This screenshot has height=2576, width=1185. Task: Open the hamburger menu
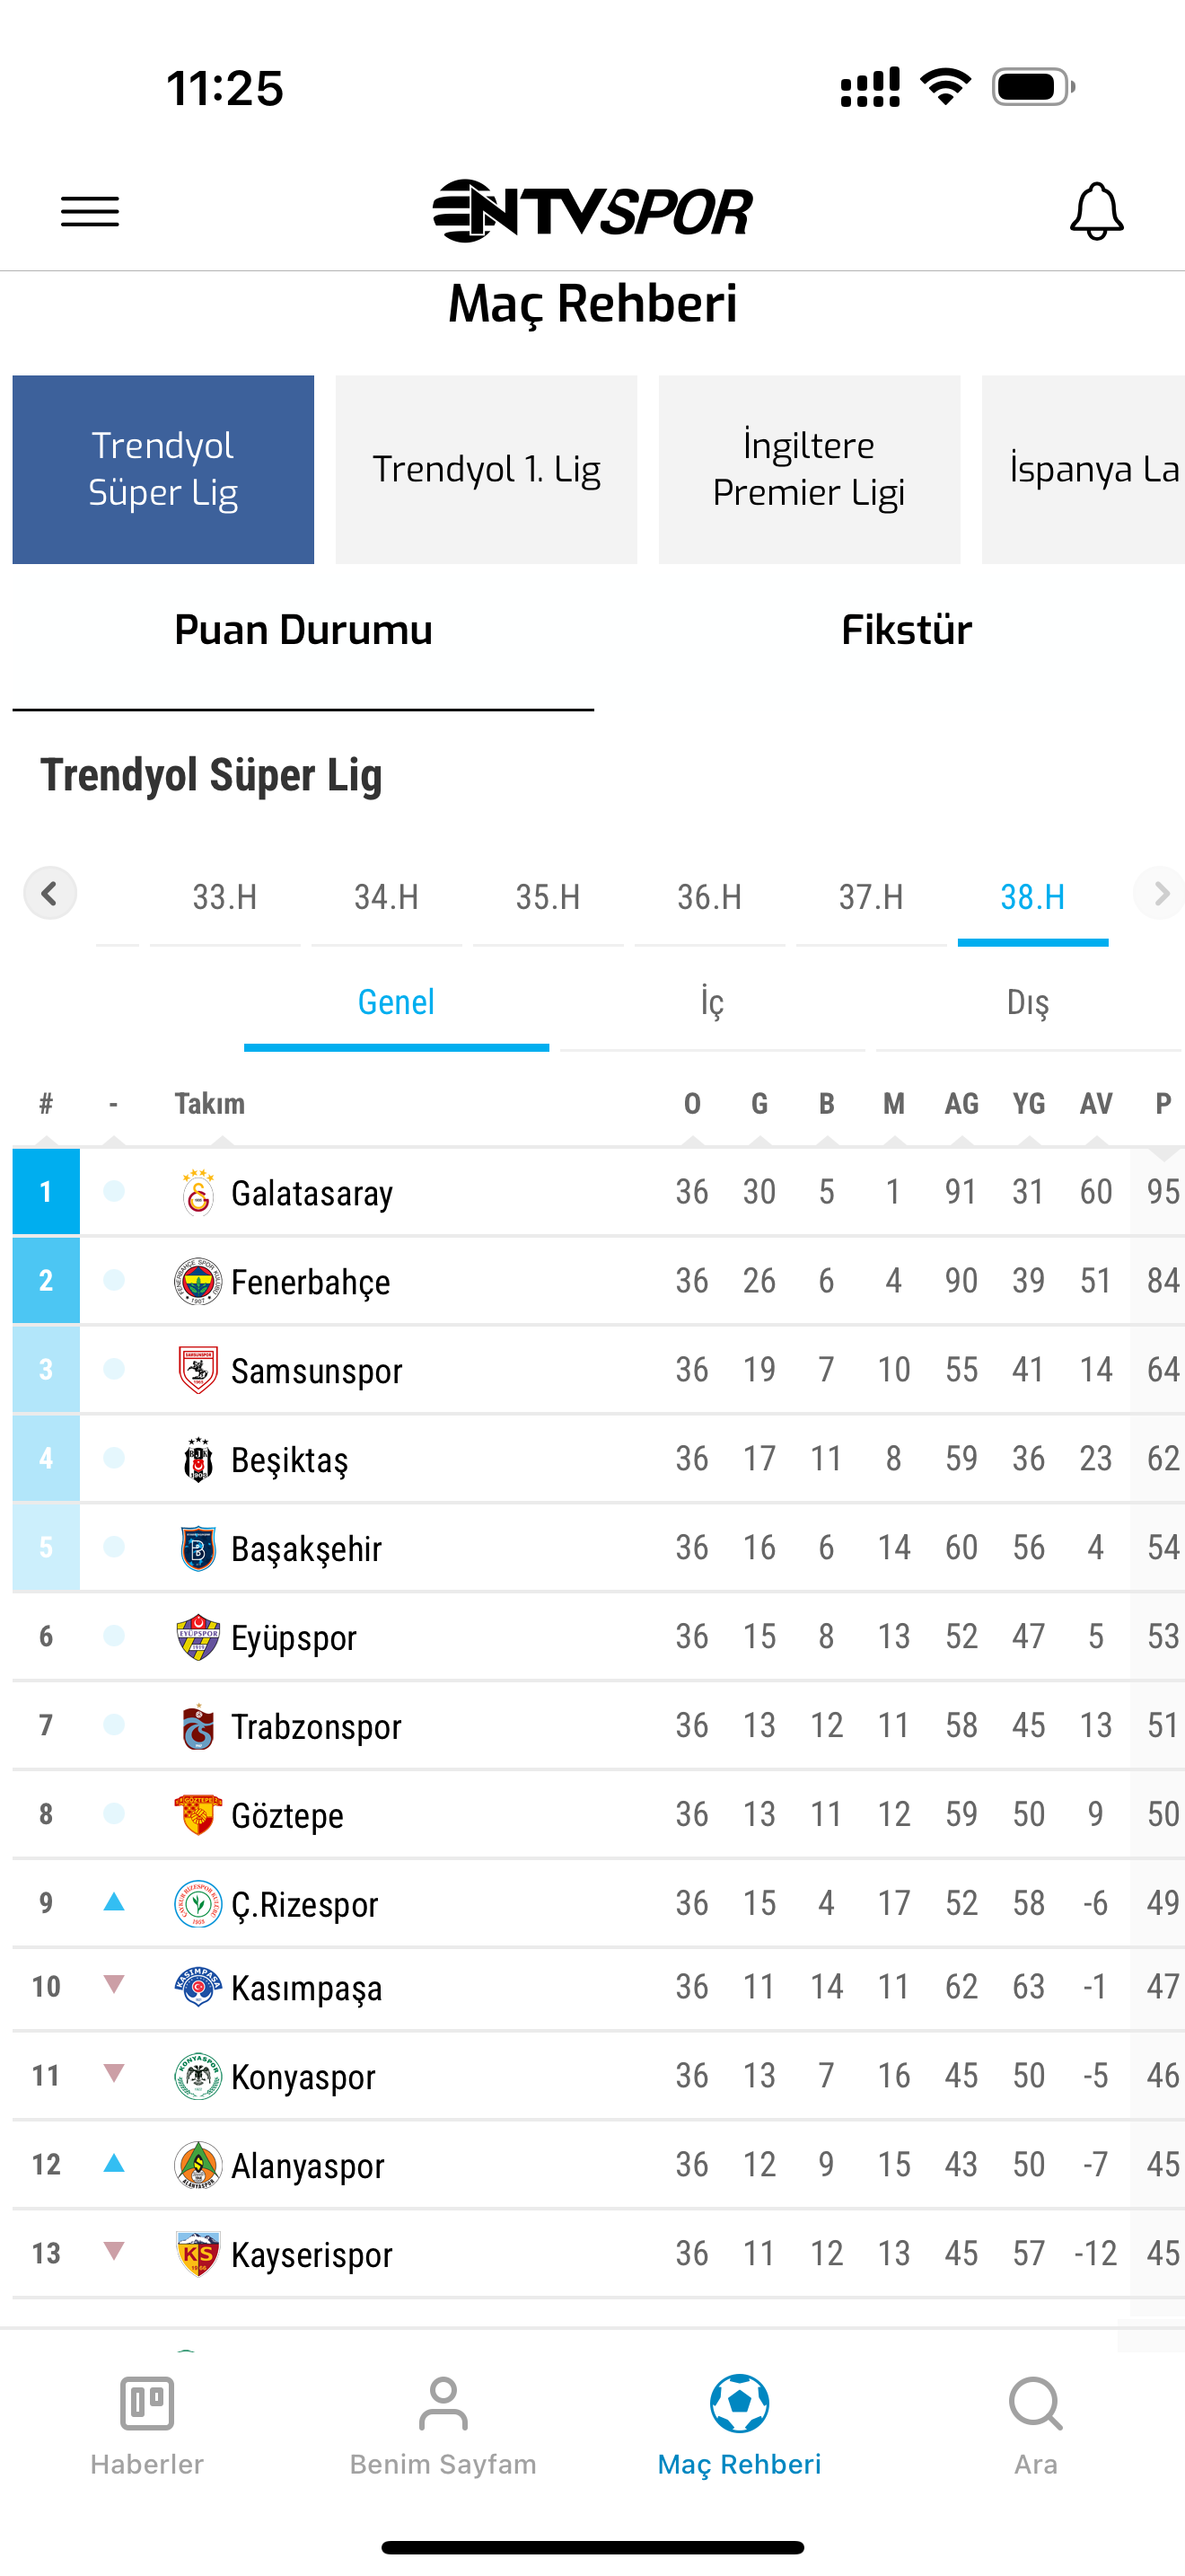point(90,212)
